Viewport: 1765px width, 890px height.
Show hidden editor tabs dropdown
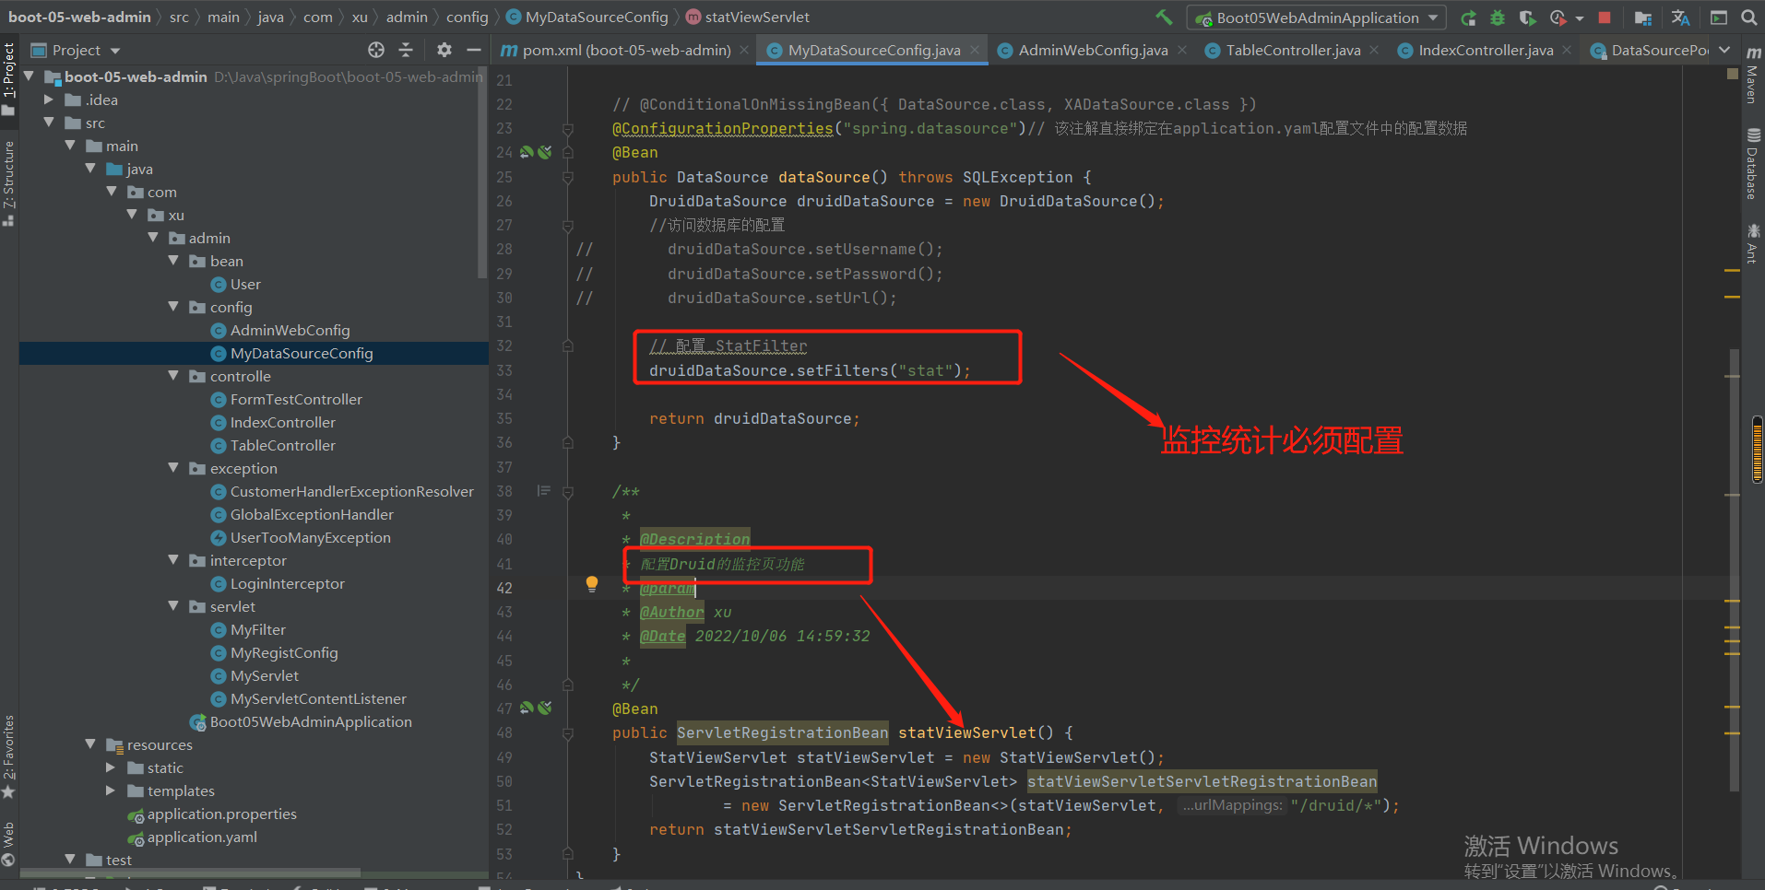click(x=1724, y=50)
